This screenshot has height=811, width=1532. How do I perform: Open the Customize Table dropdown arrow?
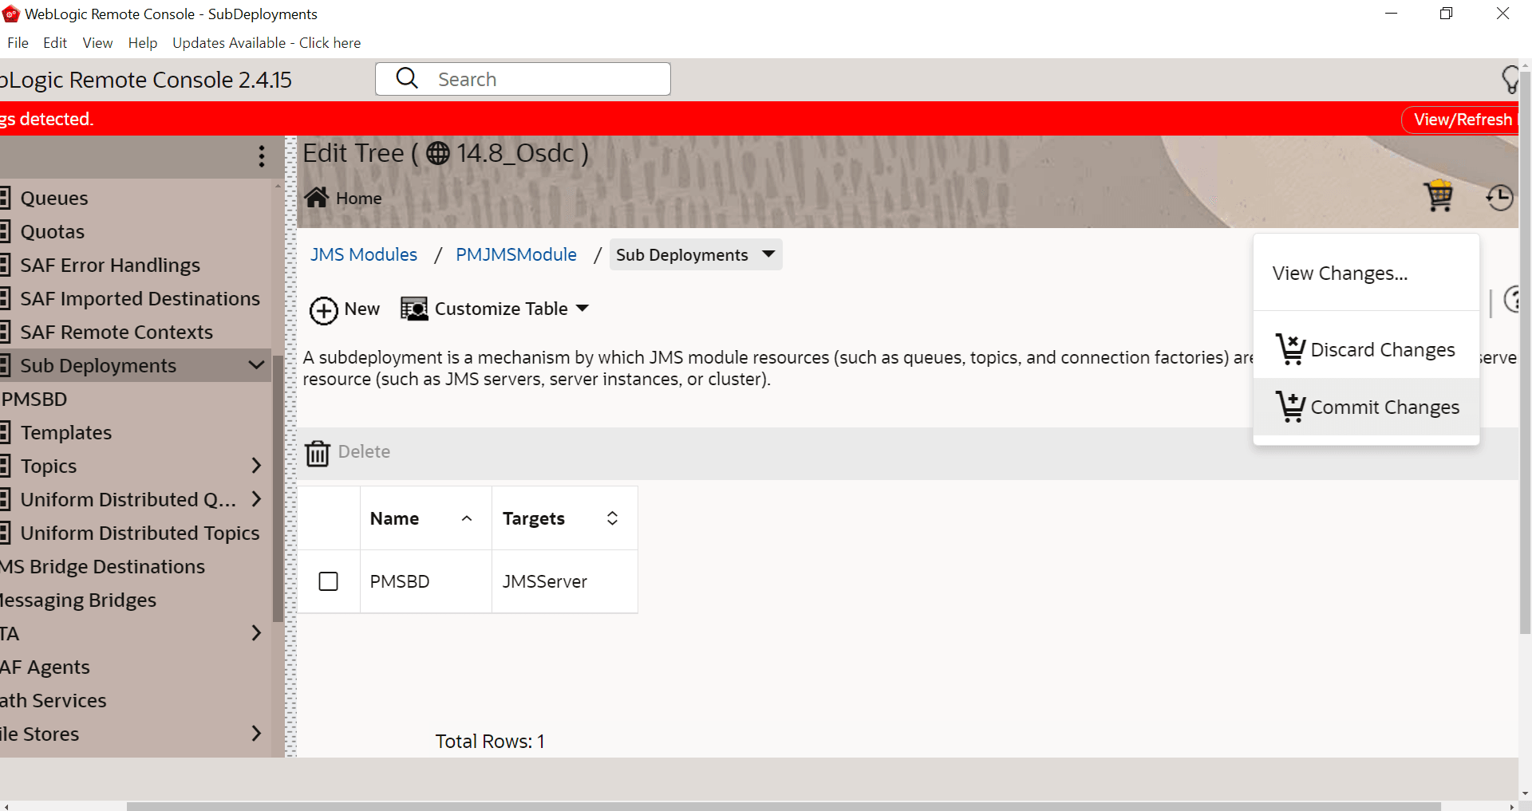[x=582, y=308]
